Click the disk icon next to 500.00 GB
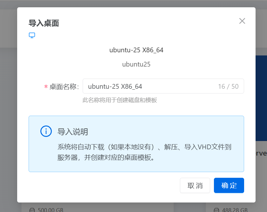The width and height of the screenshot is (267, 212). pyautogui.click(x=33, y=210)
